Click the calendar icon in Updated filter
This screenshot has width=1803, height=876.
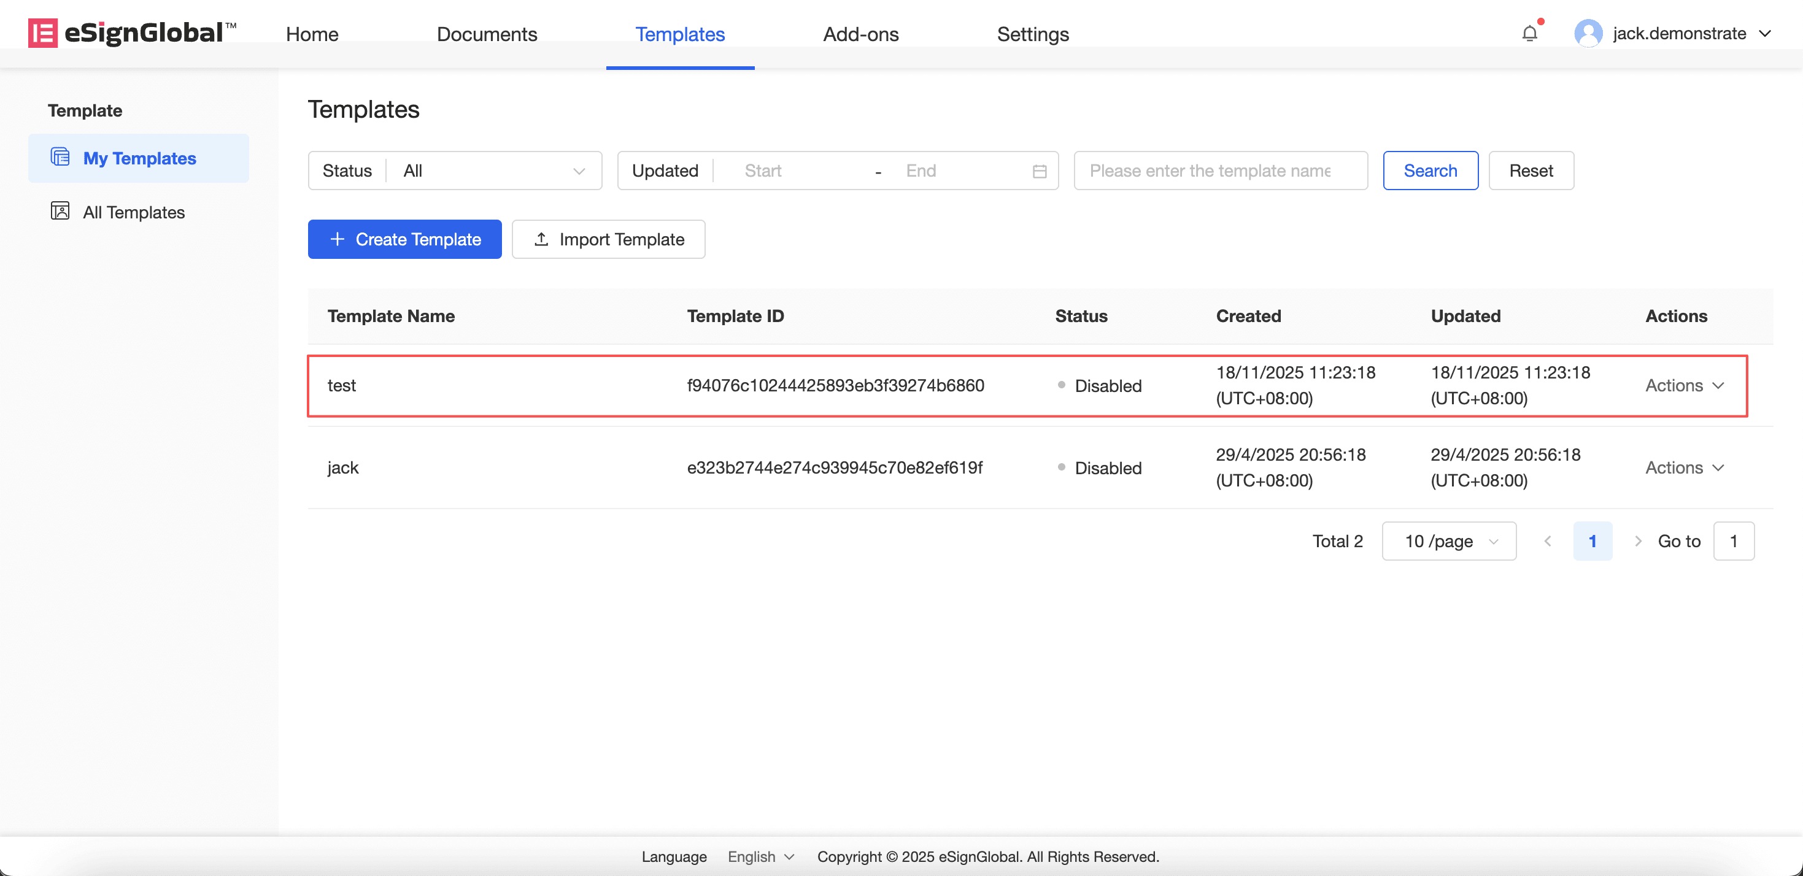(x=1040, y=171)
